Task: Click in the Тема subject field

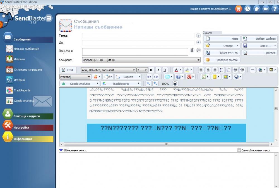Action: point(138,36)
